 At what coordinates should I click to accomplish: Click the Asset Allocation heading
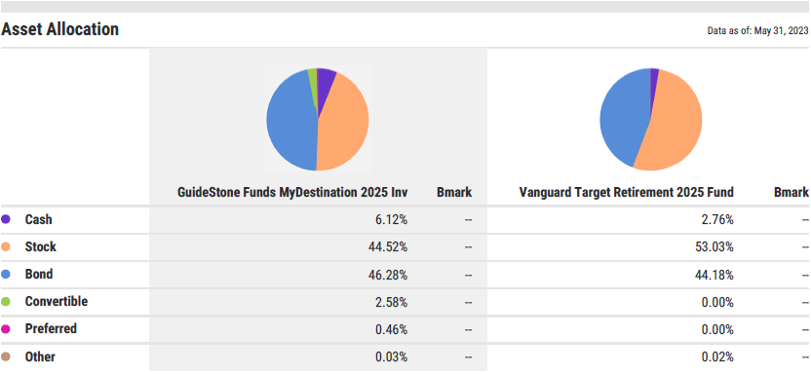[x=60, y=29]
